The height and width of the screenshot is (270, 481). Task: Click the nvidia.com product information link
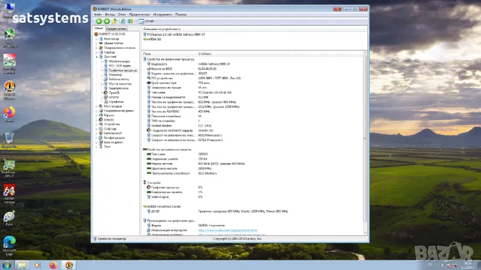228,230
